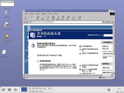Click the 链接 (Links) toolbar label
124x93 pixels.
113,22
